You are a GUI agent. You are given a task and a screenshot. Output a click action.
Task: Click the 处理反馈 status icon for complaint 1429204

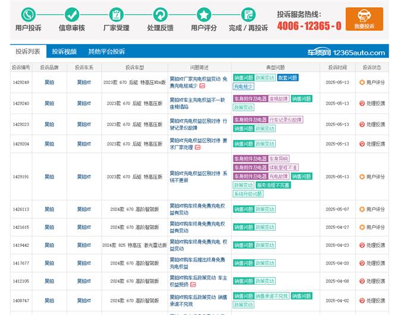coord(362,144)
